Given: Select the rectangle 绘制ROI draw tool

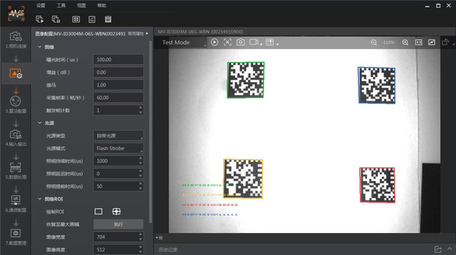Looking at the screenshot, I should pos(99,212).
